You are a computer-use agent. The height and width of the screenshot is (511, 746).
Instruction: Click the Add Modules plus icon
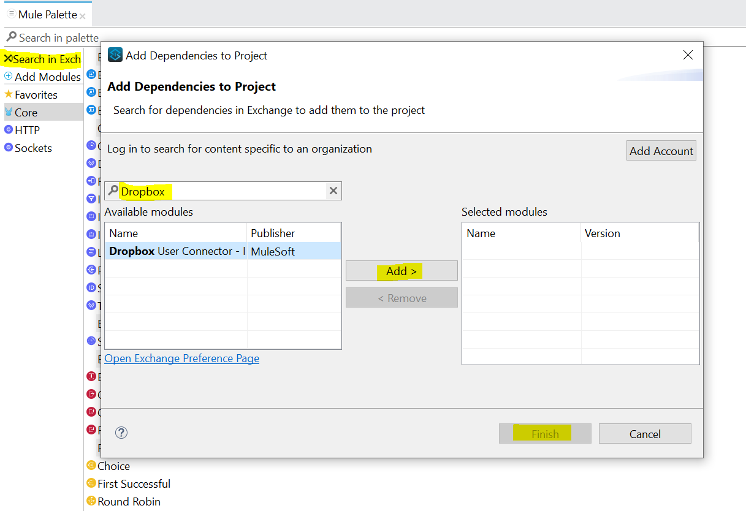(9, 77)
